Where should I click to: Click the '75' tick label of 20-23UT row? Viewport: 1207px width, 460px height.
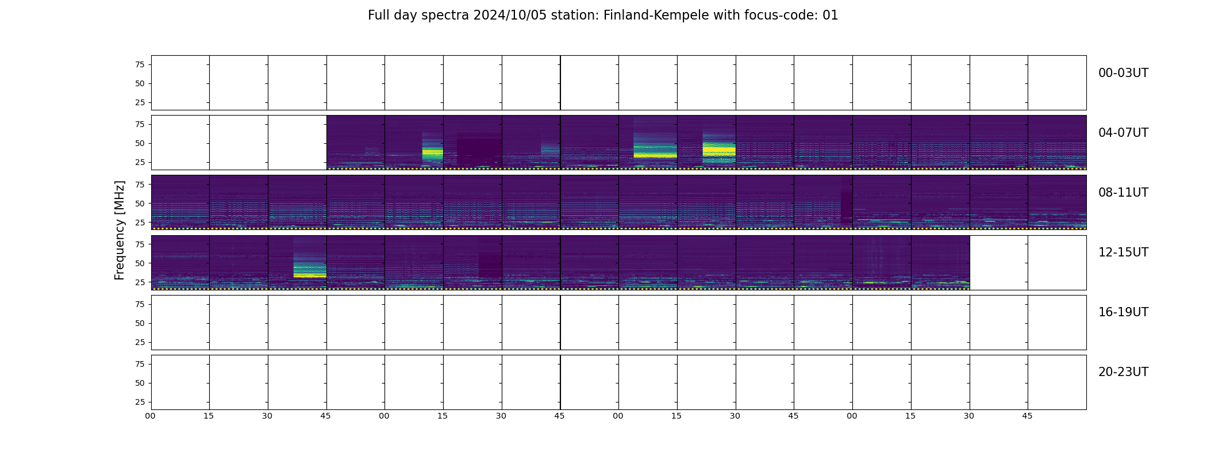point(140,364)
